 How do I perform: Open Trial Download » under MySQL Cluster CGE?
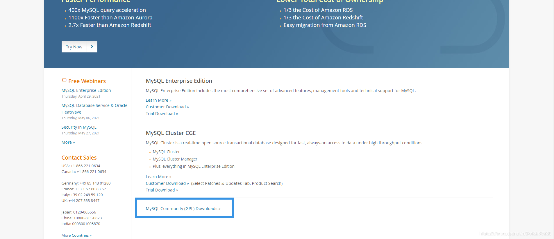coord(162,190)
